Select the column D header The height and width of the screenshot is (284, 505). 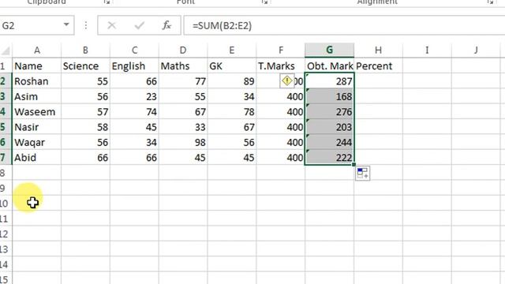tap(183, 50)
